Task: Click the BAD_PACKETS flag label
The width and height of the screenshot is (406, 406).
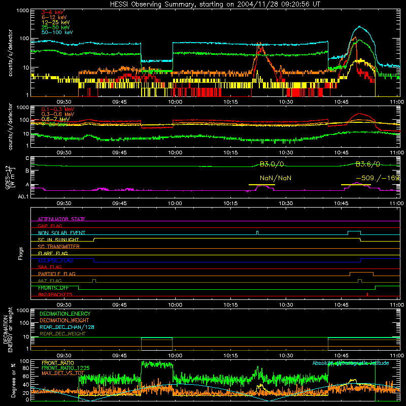Action: pyautogui.click(x=55, y=294)
